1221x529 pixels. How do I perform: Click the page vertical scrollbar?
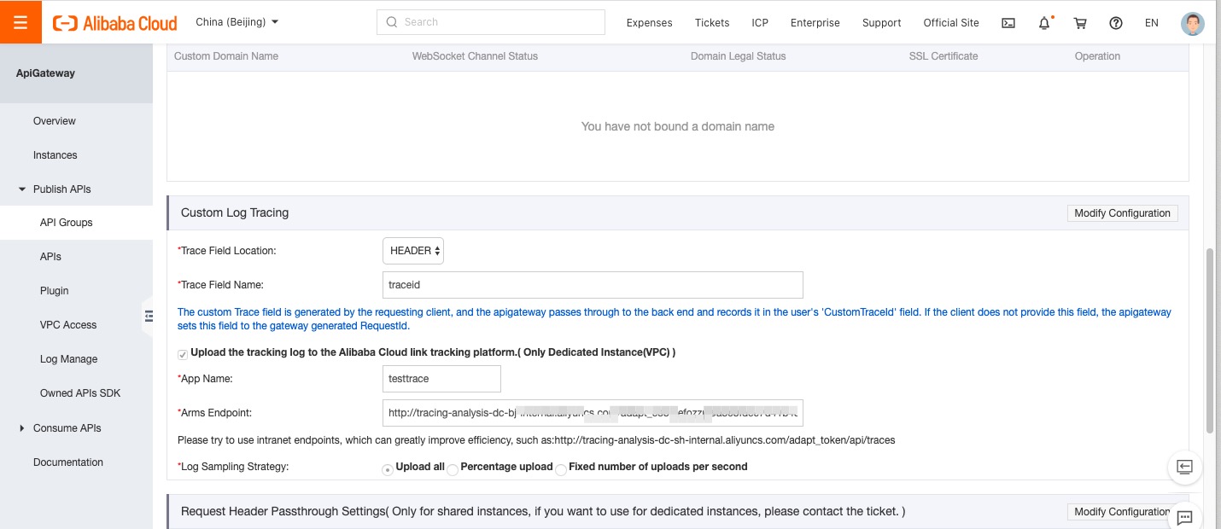click(1209, 341)
